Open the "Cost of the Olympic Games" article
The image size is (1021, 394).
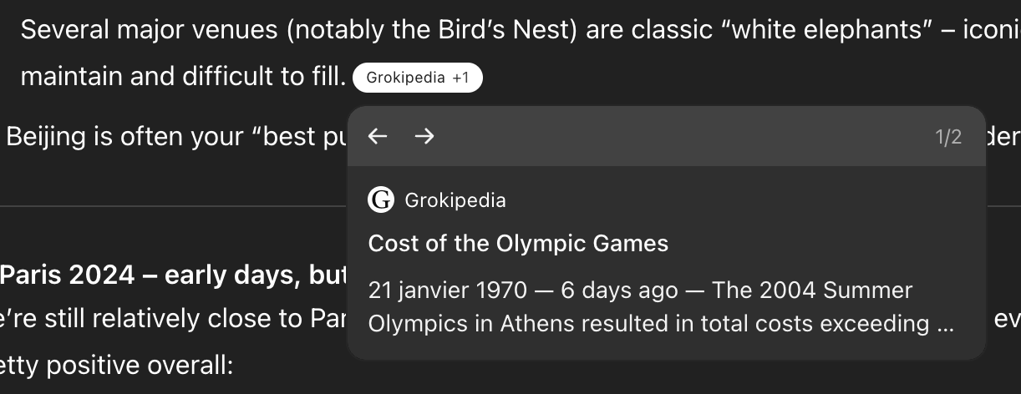(518, 244)
